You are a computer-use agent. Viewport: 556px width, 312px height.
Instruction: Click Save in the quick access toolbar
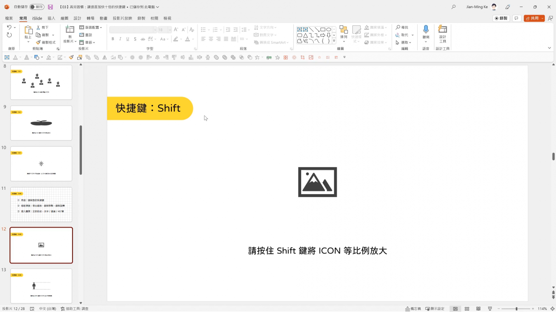coord(50,7)
